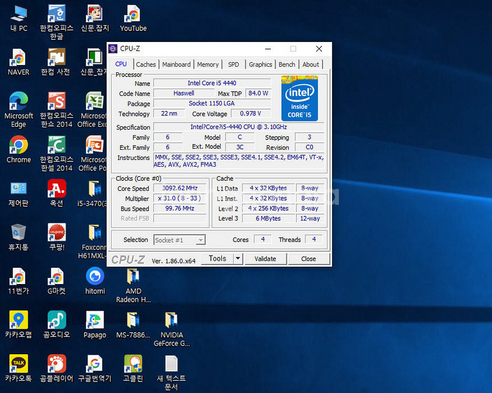Open the 옥션 shortcut icon

57,193
